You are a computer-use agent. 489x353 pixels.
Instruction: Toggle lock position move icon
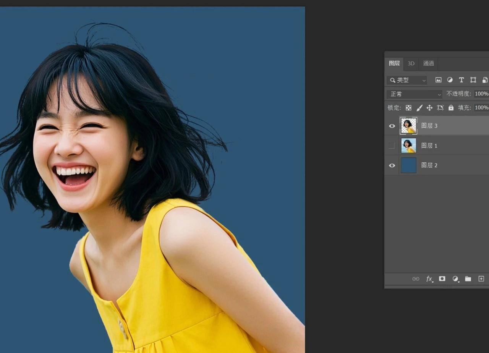point(429,108)
